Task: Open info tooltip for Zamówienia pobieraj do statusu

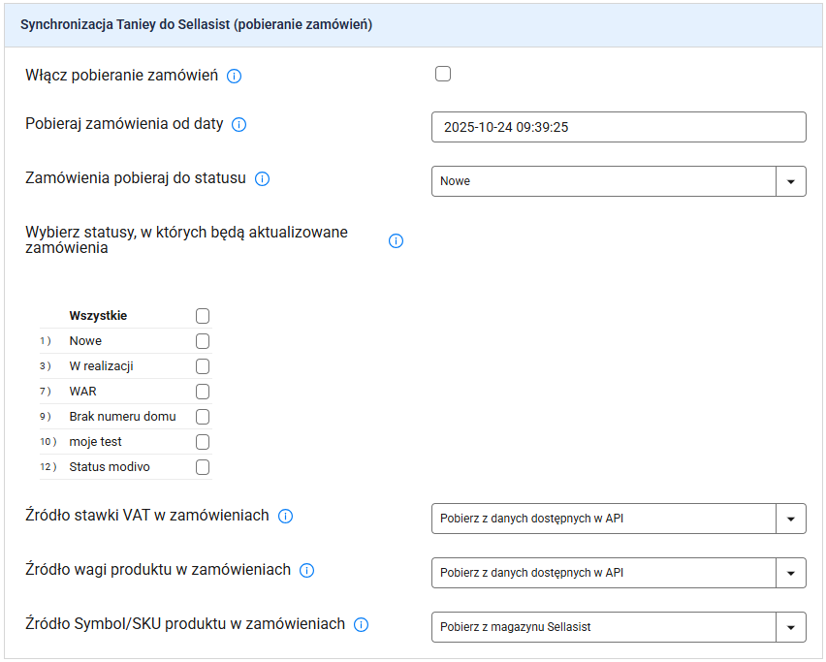Action: (x=262, y=179)
